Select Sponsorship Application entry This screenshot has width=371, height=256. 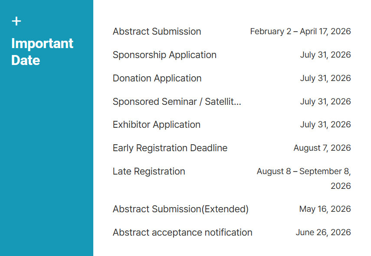pos(165,55)
